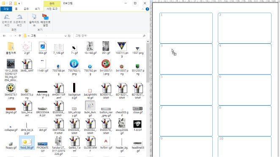
Task: Click the file list vertical scrollbar
Action: [148, 63]
